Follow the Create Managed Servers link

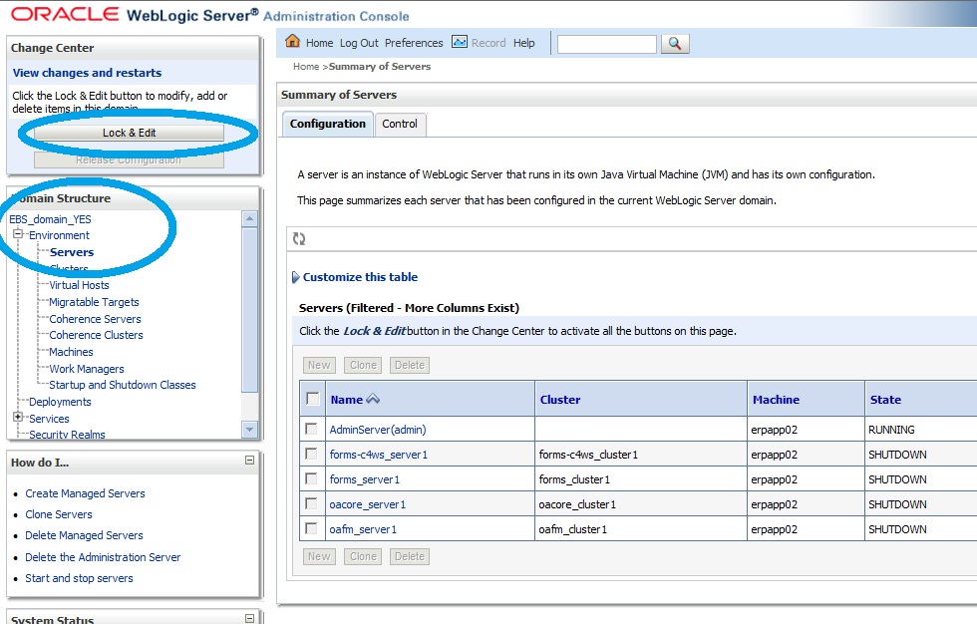pyautogui.click(x=85, y=493)
